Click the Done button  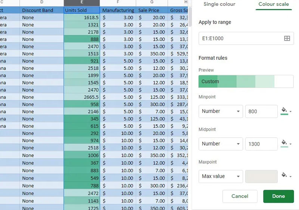pyautogui.click(x=278, y=196)
